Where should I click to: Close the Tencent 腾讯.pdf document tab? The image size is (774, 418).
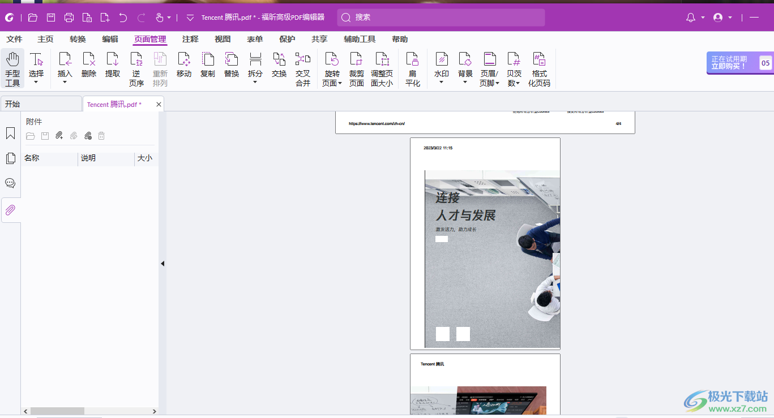159,104
